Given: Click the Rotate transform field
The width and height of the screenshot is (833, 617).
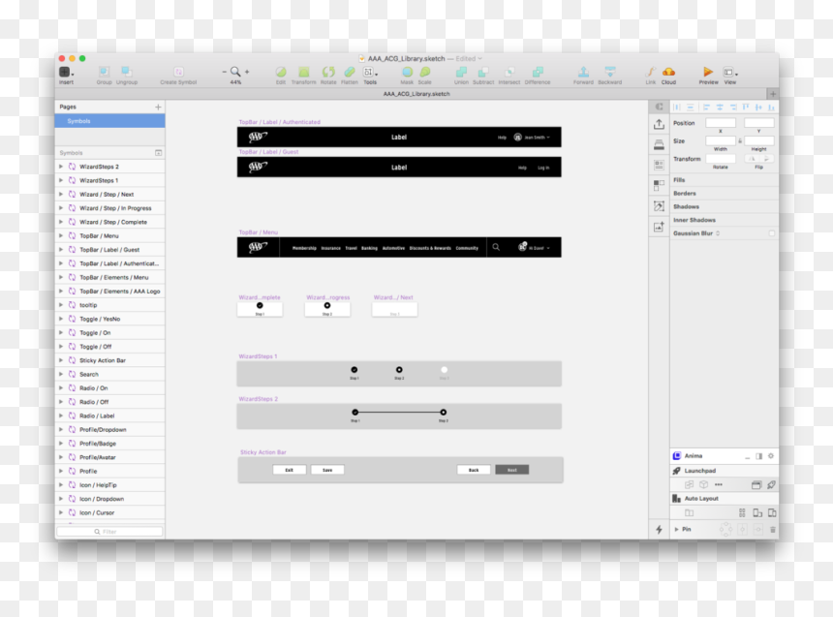Looking at the screenshot, I should pyautogui.click(x=721, y=159).
